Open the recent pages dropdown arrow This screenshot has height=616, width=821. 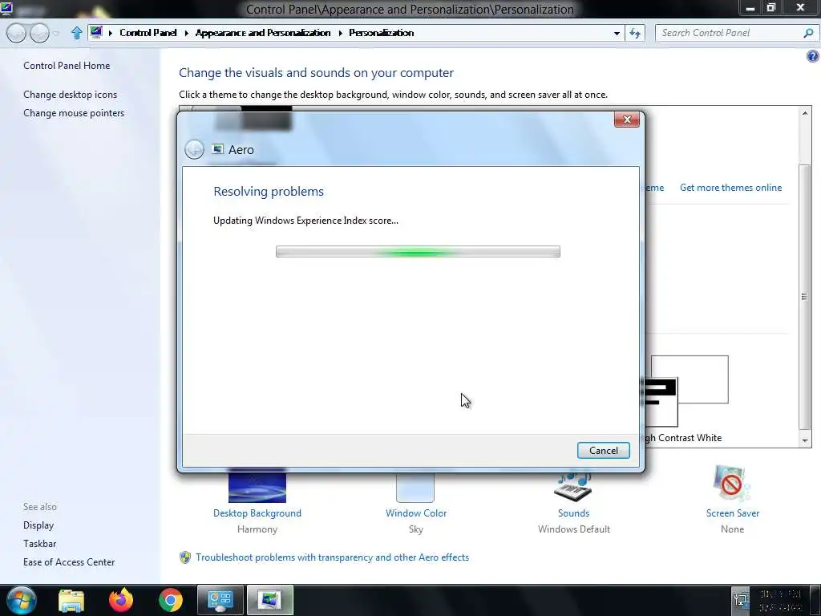tap(56, 34)
